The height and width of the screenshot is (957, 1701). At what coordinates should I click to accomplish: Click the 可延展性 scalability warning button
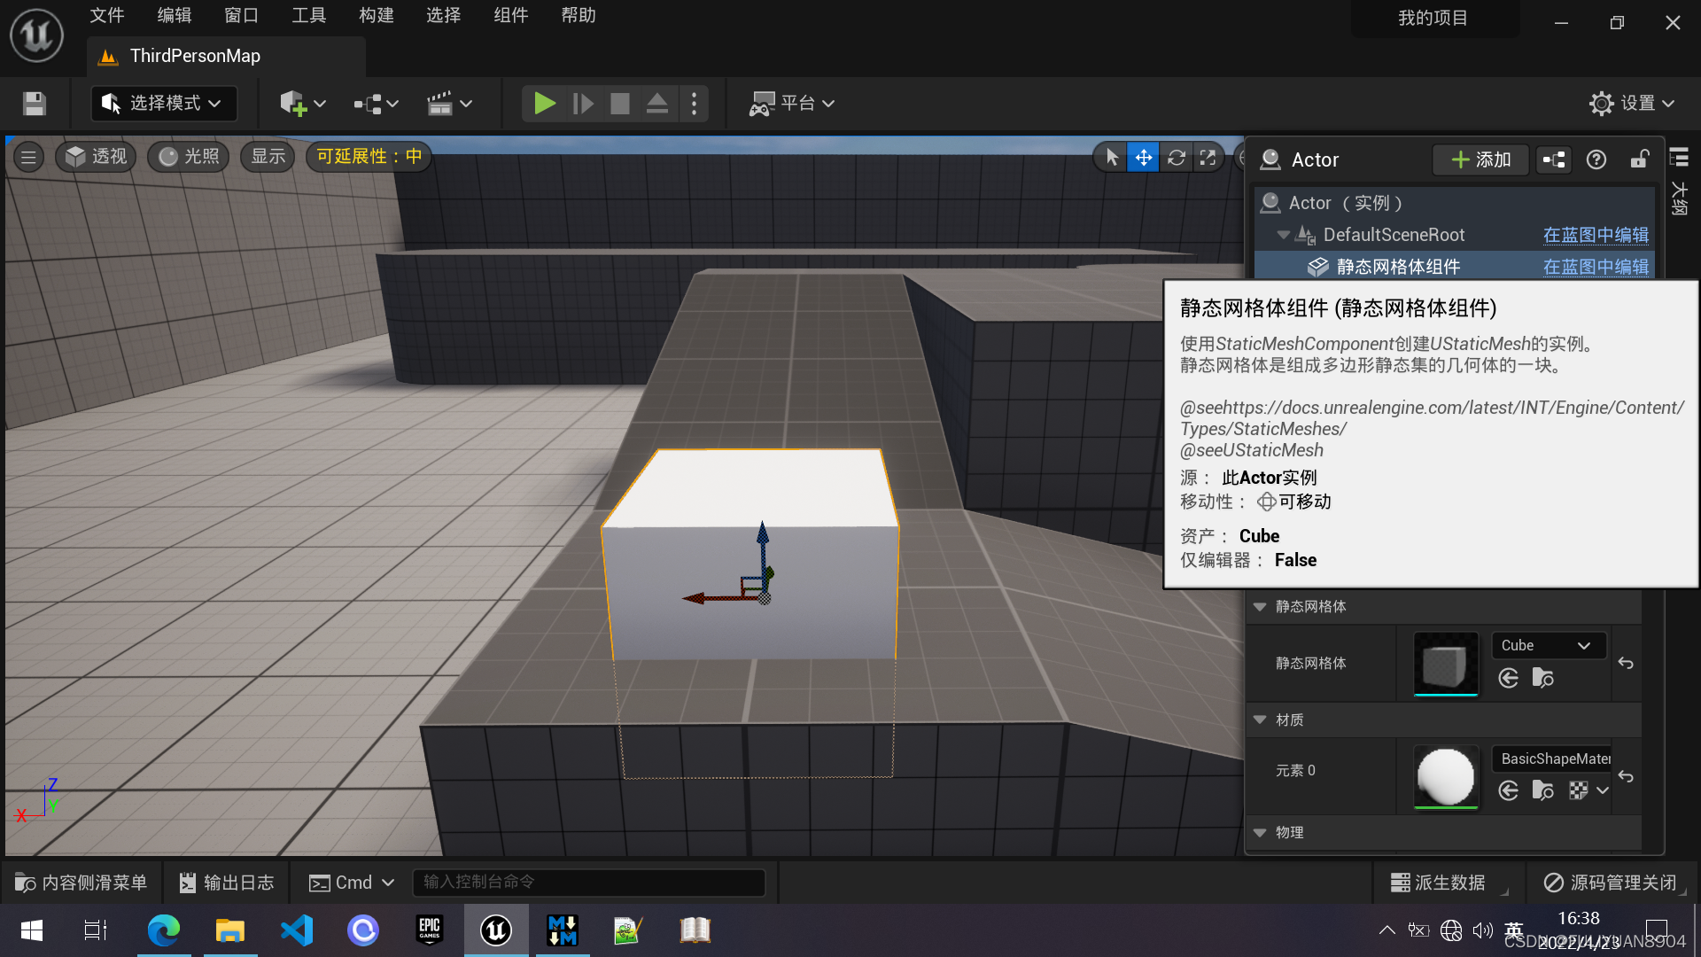pyautogui.click(x=369, y=157)
